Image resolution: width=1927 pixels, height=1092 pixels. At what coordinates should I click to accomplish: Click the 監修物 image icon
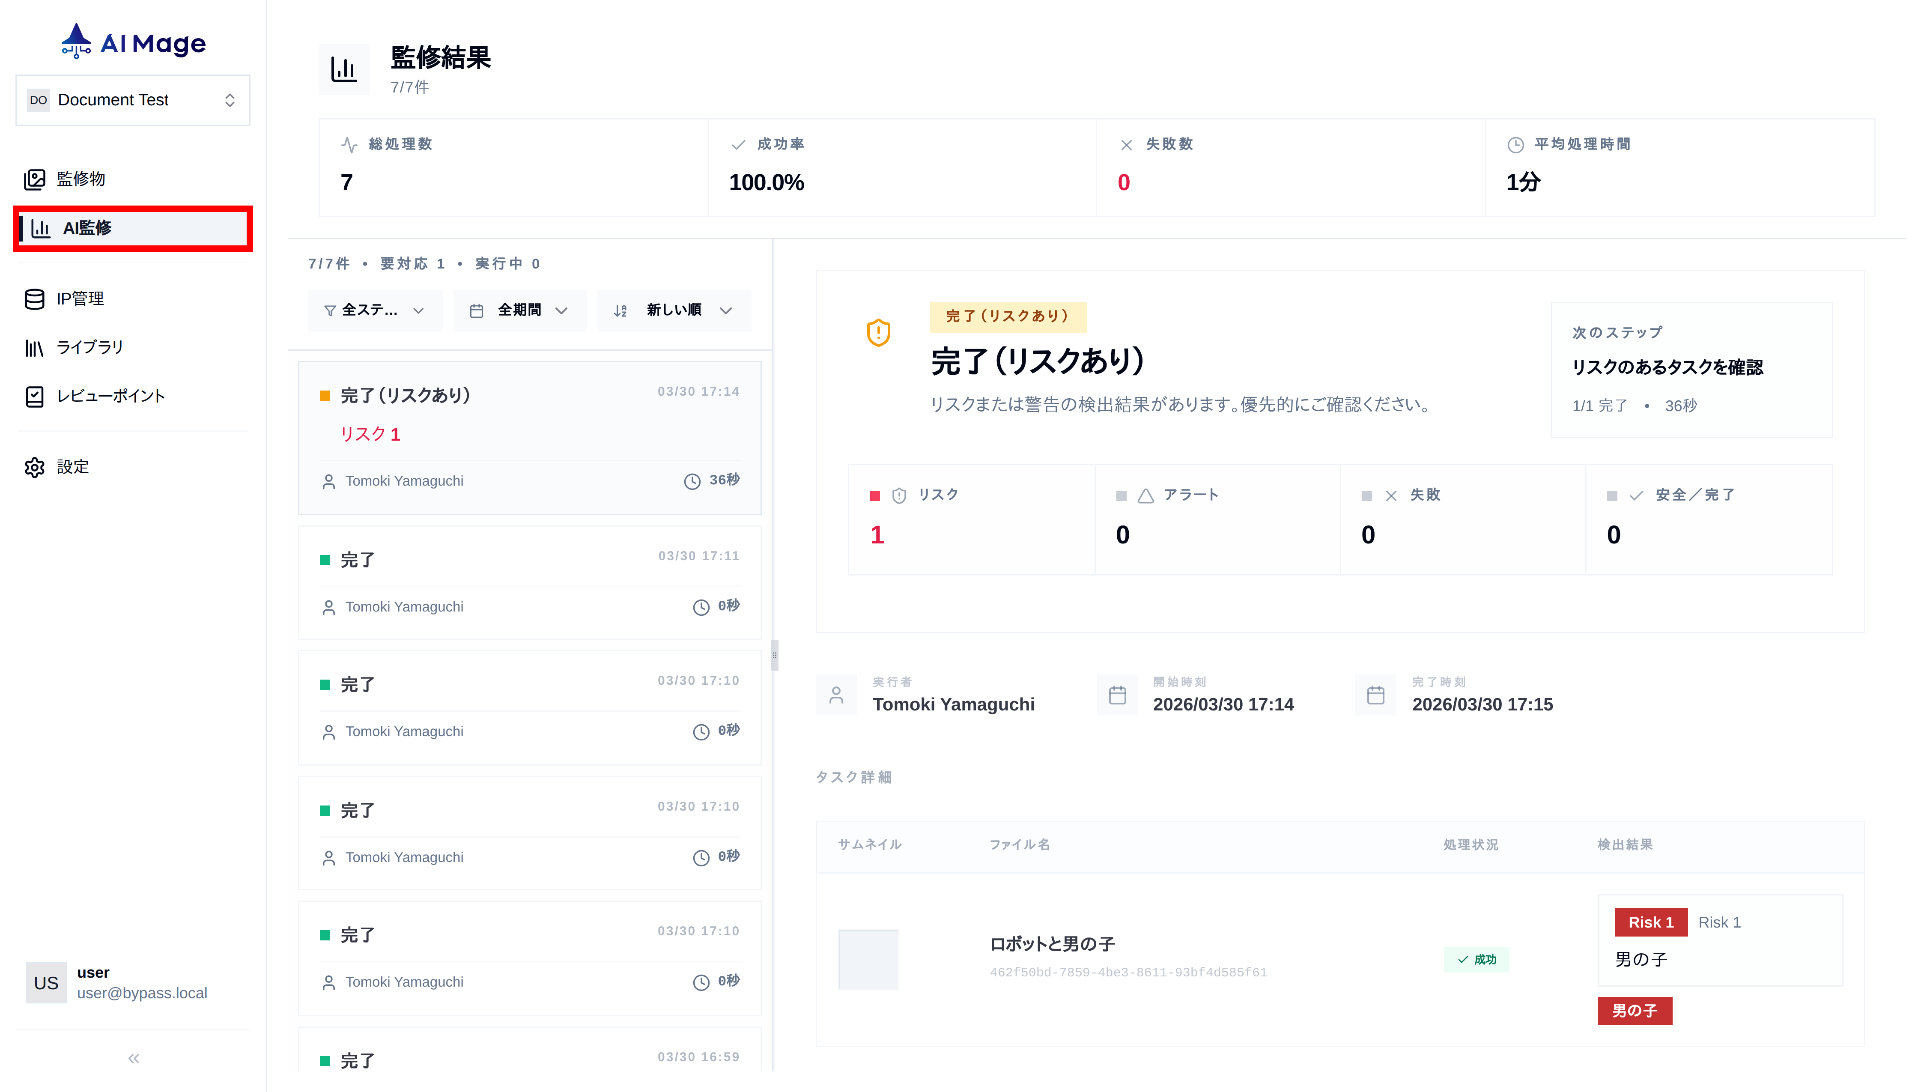click(35, 179)
